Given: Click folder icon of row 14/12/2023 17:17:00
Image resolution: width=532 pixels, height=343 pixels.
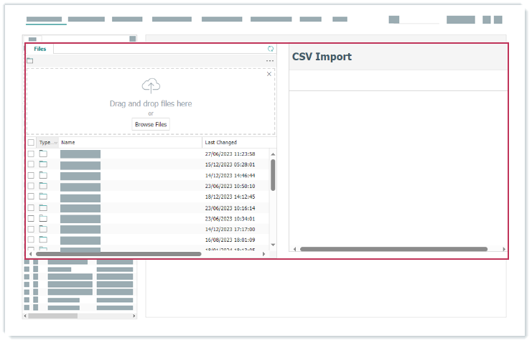Looking at the screenshot, I should [43, 229].
